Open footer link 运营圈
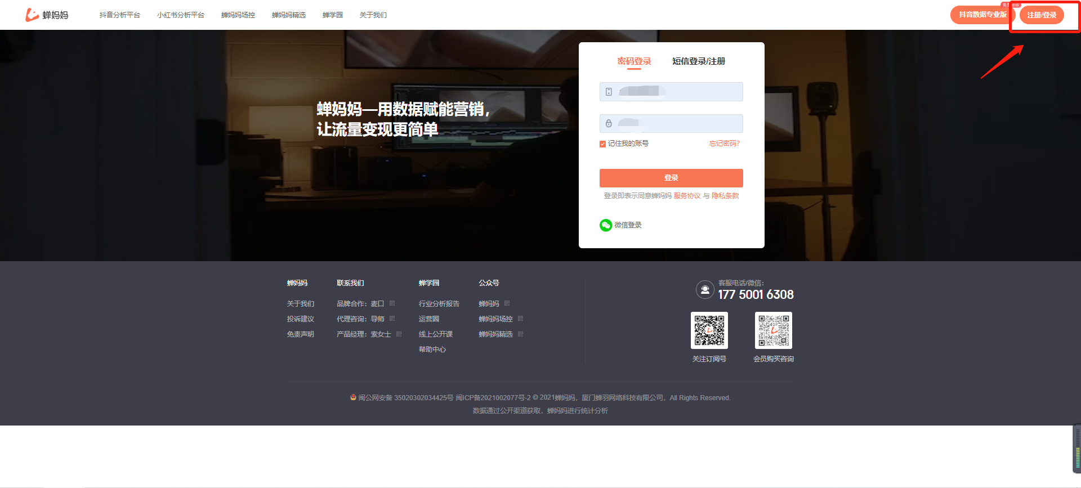Viewport: 1081px width, 488px height. [x=429, y=319]
